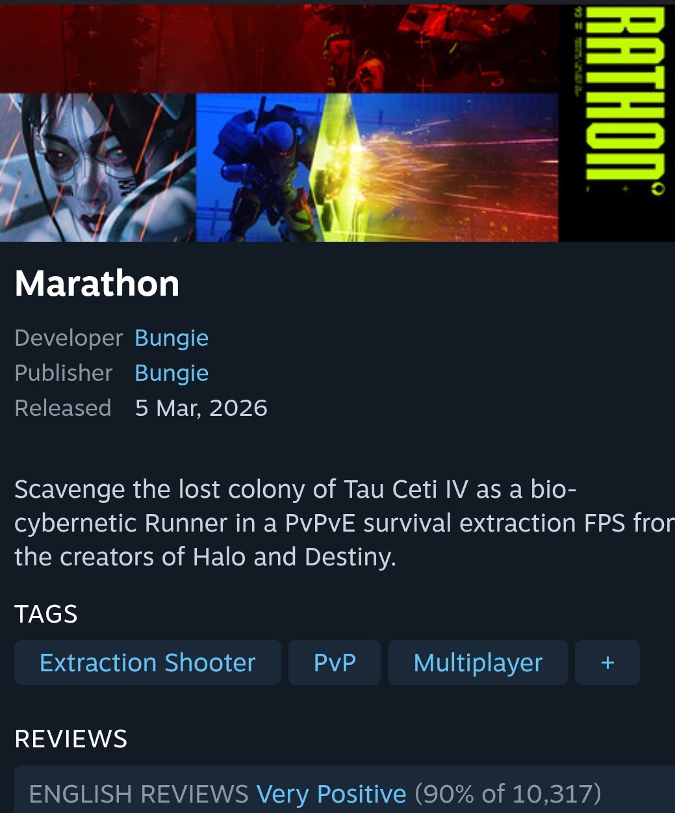Viewport: 675px width, 813px height.
Task: Click the plus button to add tags
Action: pyautogui.click(x=607, y=663)
